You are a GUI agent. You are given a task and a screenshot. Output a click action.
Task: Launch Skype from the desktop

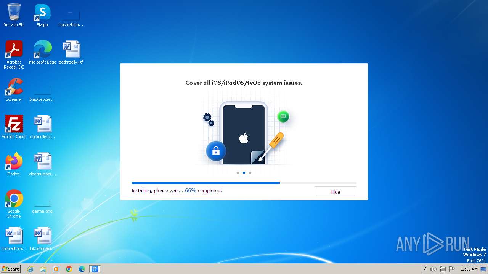click(42, 15)
